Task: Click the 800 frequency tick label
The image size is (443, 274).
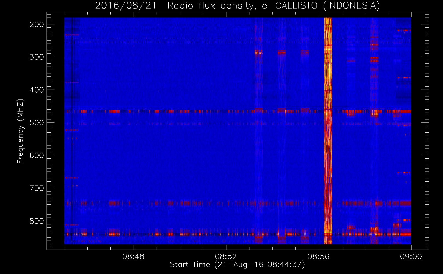Action: 37,221
